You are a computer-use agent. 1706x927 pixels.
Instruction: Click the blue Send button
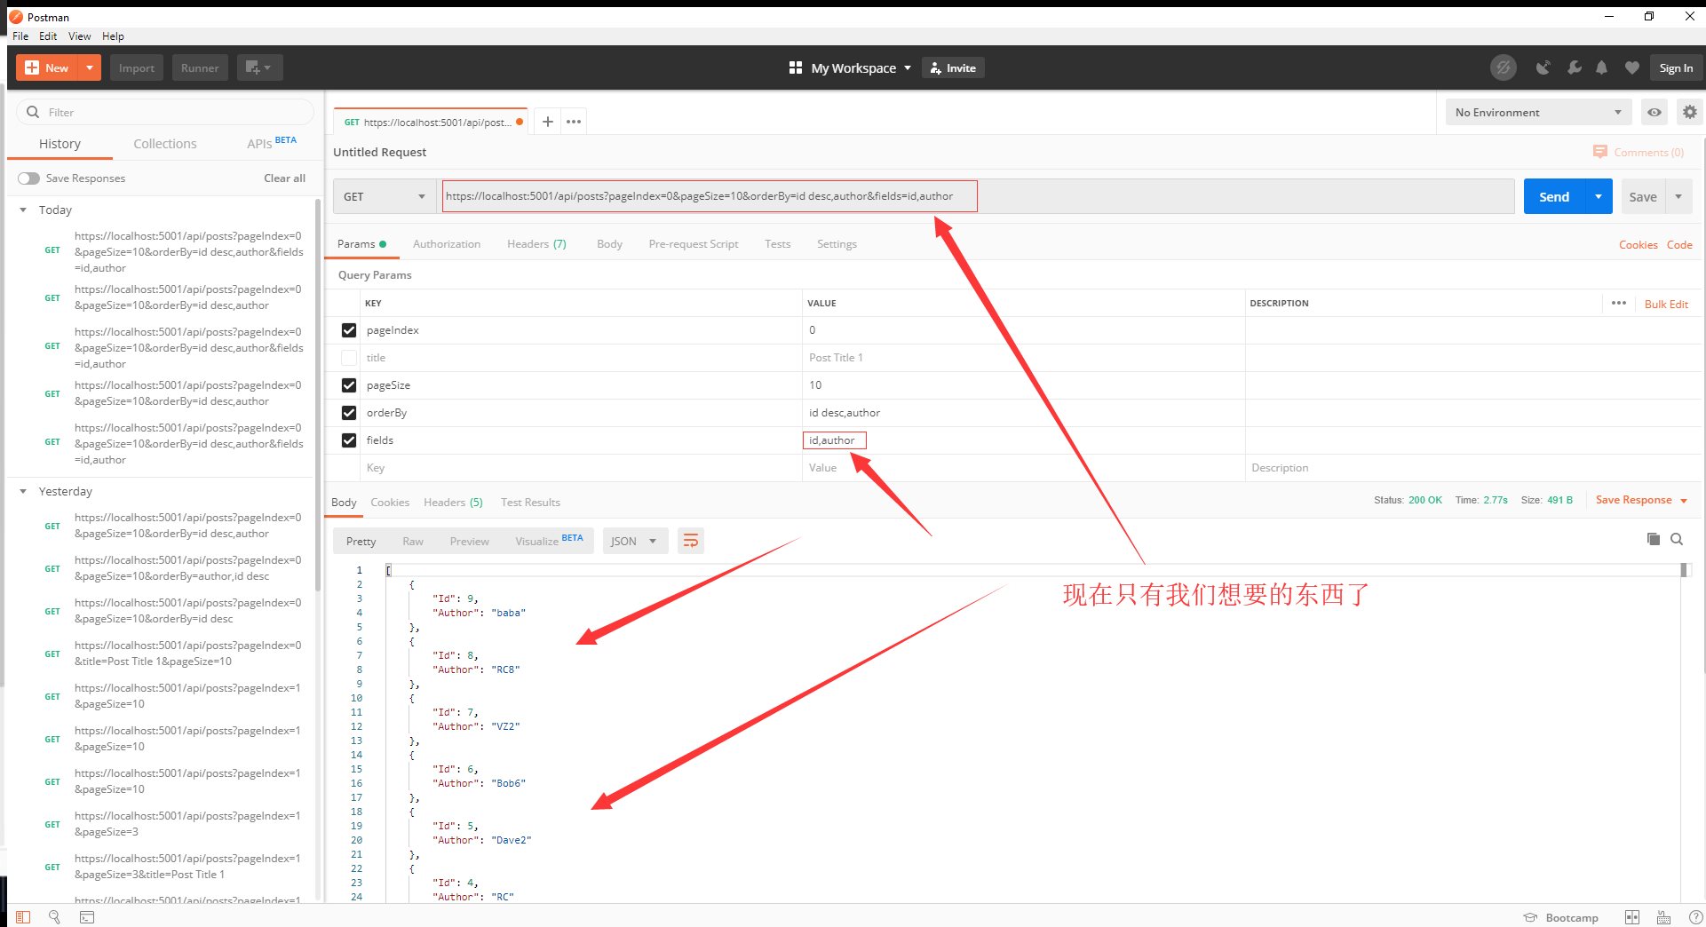pyautogui.click(x=1554, y=196)
